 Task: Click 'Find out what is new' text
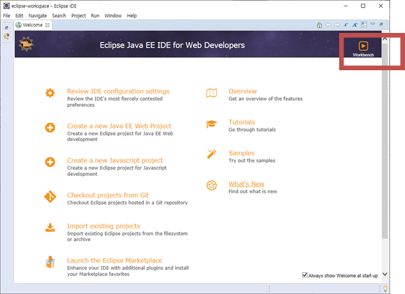coord(253,191)
